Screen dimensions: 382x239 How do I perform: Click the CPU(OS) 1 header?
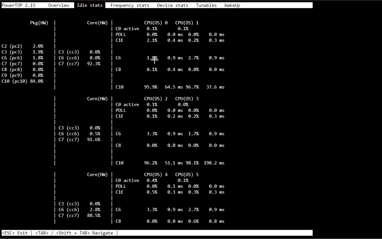click(187, 23)
